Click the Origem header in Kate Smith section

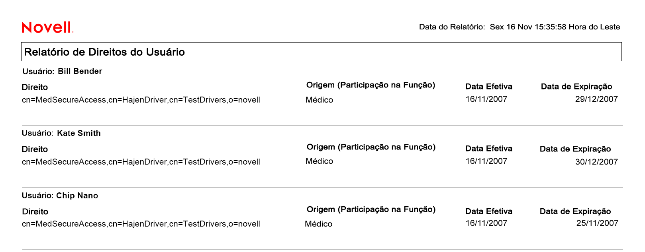pyautogui.click(x=371, y=147)
